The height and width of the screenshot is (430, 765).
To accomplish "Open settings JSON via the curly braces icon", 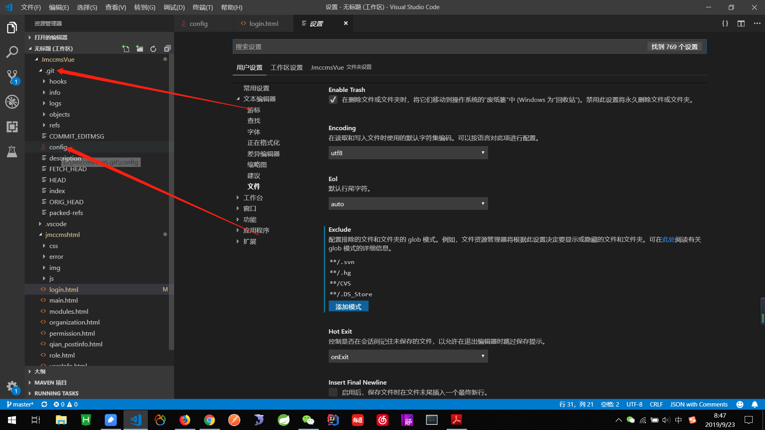I will pos(725,23).
